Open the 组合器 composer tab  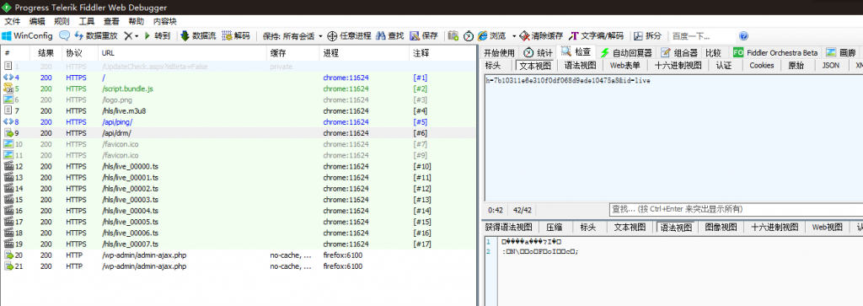point(678,53)
